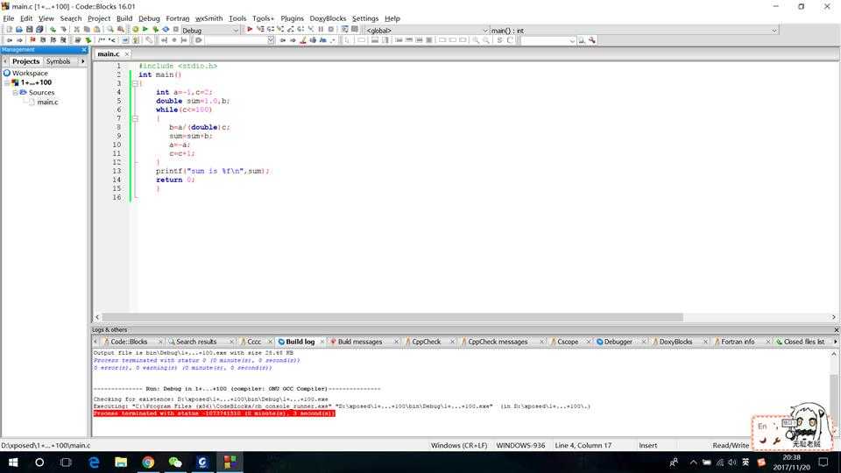Close the Management panel
Image resolution: width=841 pixels, height=473 pixels.
pos(84,50)
